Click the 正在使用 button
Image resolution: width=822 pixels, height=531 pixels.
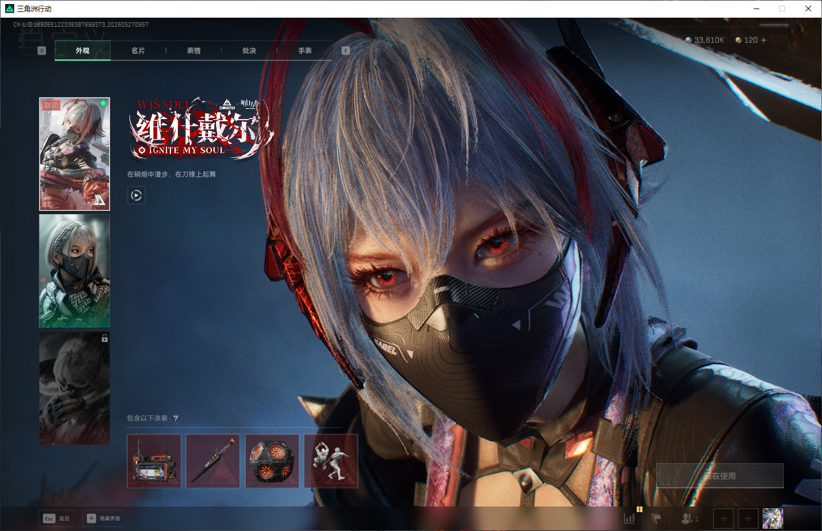point(720,476)
